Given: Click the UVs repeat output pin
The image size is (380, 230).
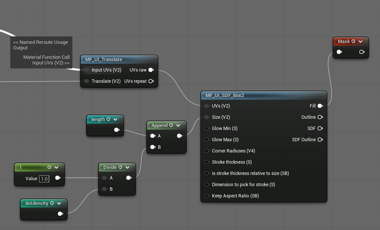Looking at the screenshot, I should tap(151, 81).
